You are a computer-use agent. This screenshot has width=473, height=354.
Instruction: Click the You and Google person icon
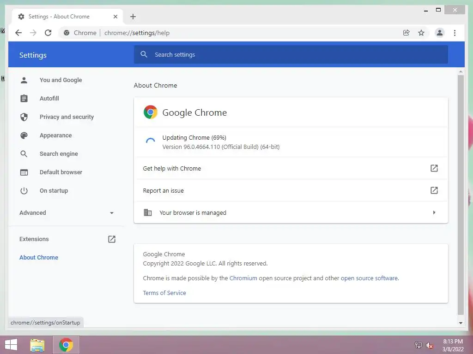[24, 80]
